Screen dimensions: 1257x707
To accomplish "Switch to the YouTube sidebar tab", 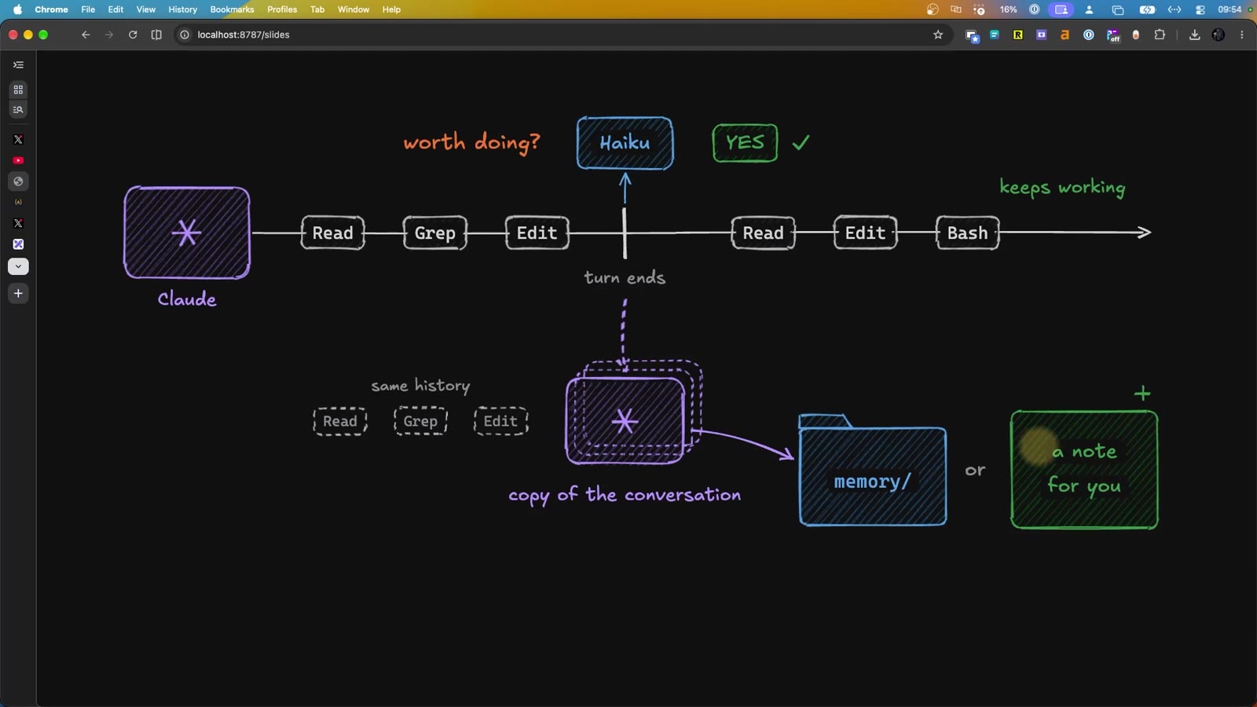I will (18, 160).
